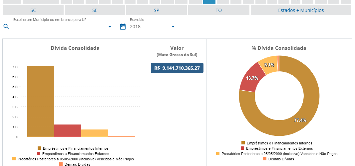
Task: Select the SE state tab
Action: 95,10
